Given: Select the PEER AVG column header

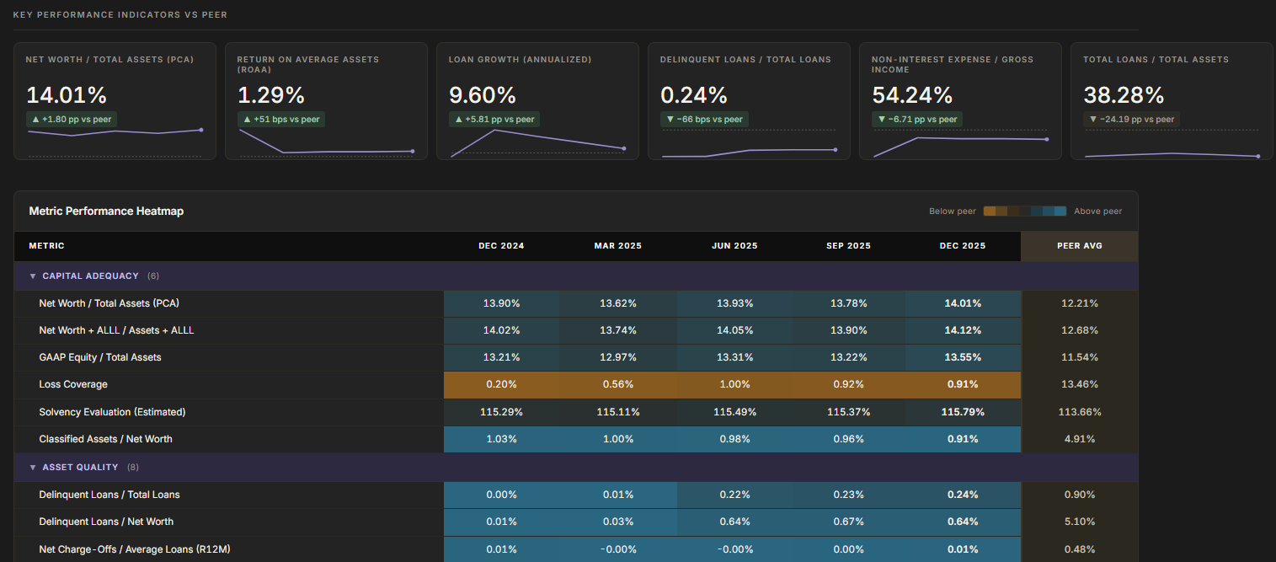Looking at the screenshot, I should [1079, 246].
